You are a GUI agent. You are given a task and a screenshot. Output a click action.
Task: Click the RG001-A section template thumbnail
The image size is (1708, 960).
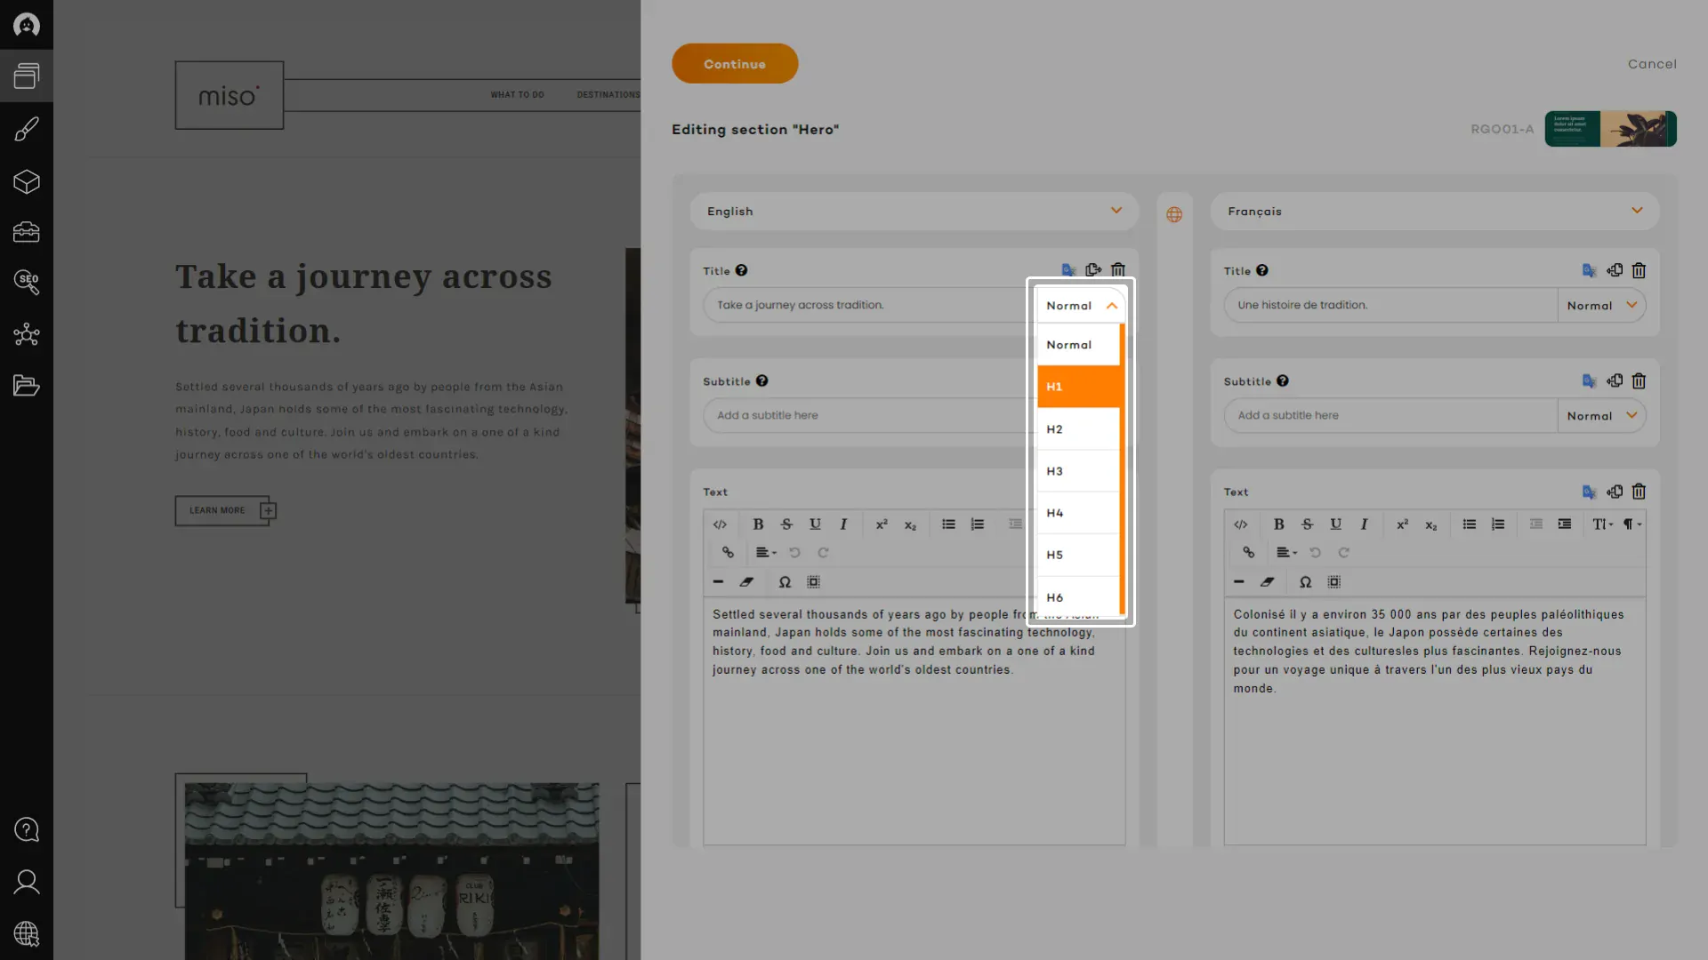click(1610, 129)
